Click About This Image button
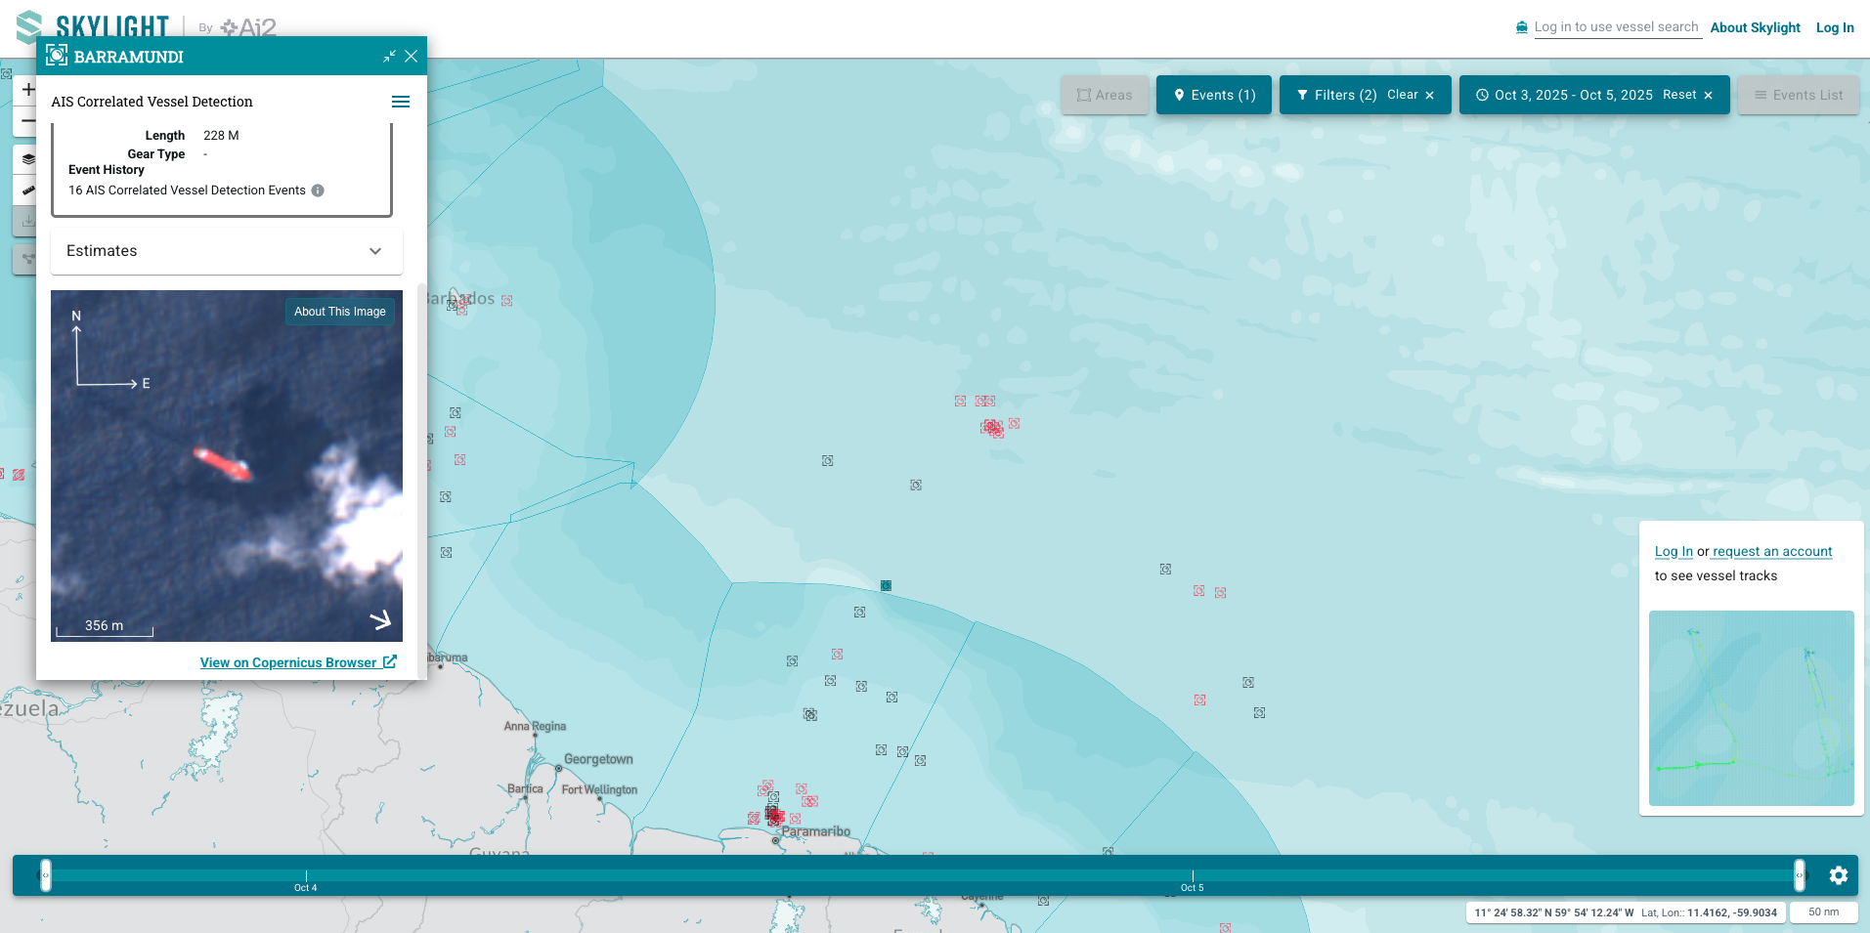This screenshot has width=1870, height=933. (340, 312)
